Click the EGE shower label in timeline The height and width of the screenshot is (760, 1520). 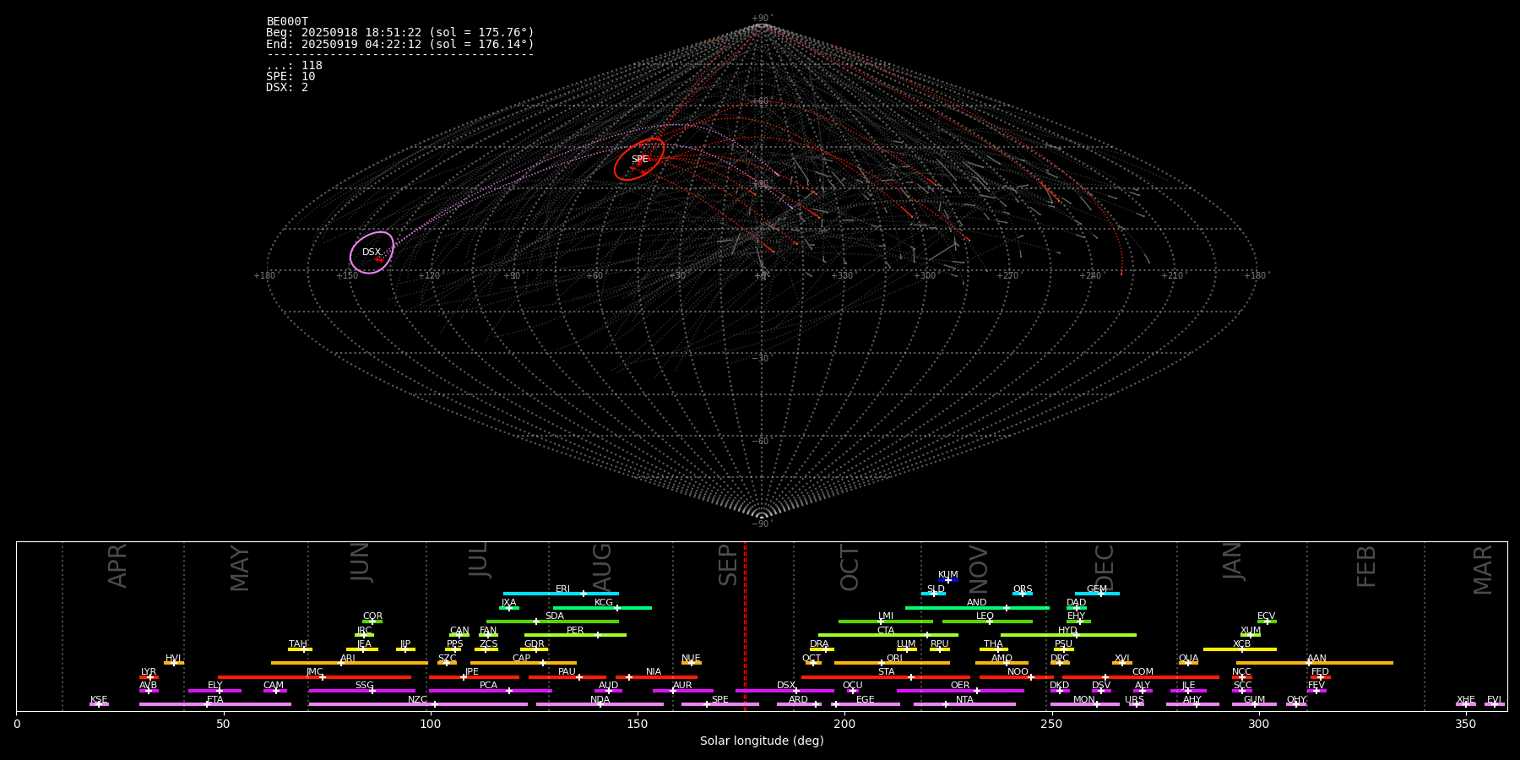tap(866, 700)
